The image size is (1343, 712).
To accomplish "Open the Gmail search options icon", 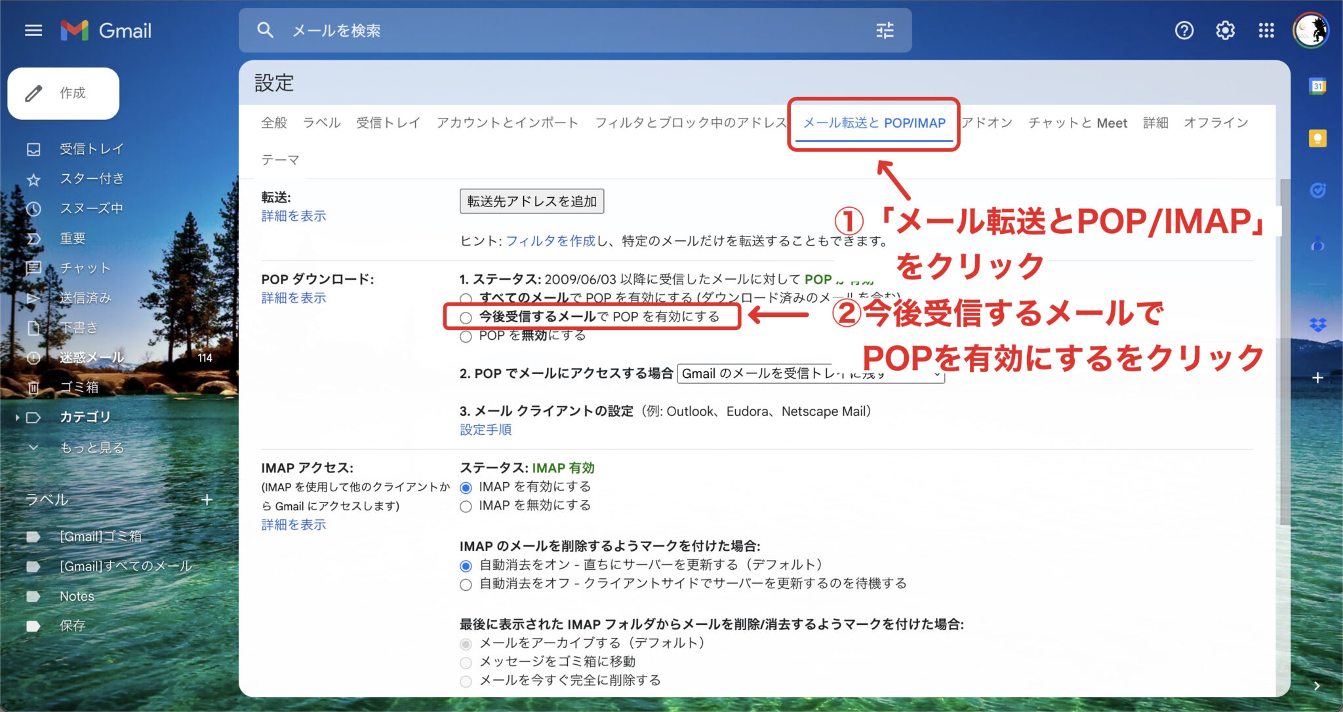I will click(885, 30).
